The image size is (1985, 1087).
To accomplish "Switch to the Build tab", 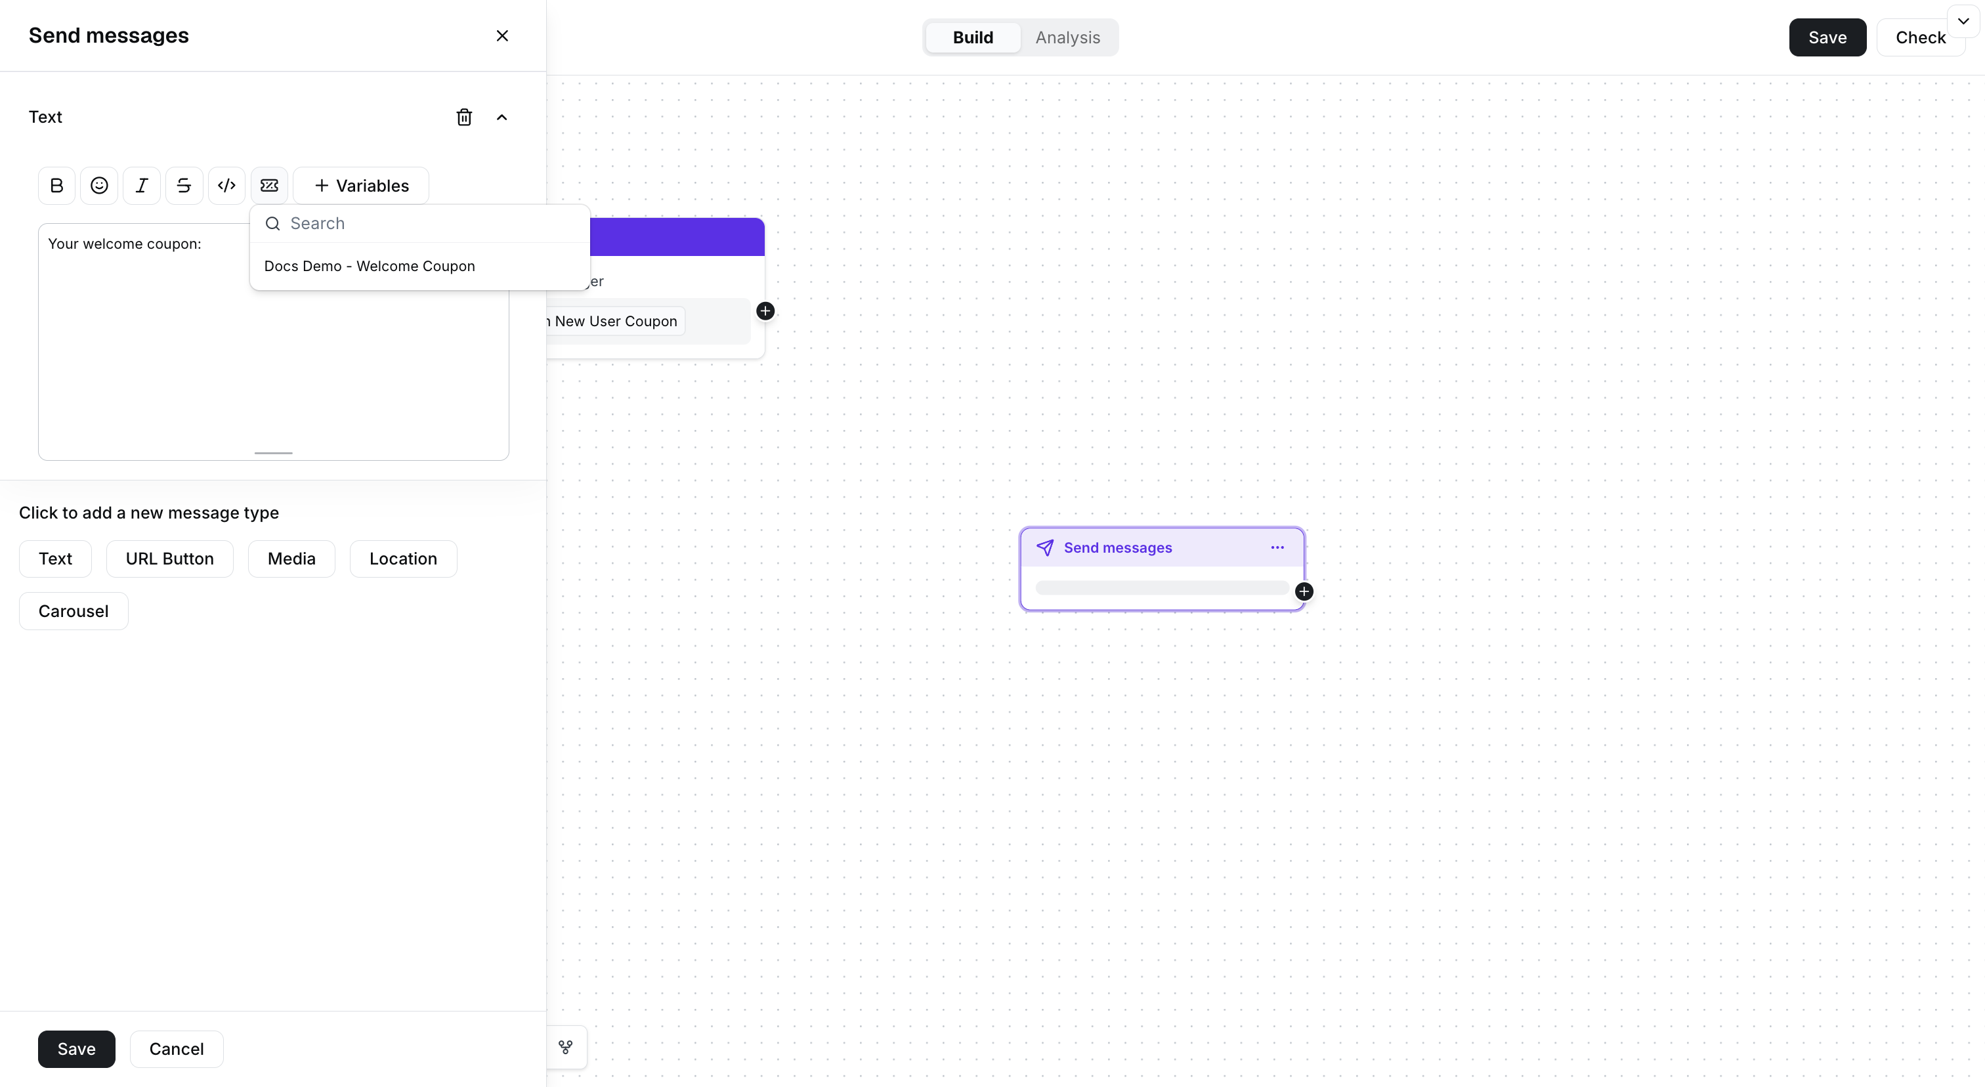I will (972, 37).
